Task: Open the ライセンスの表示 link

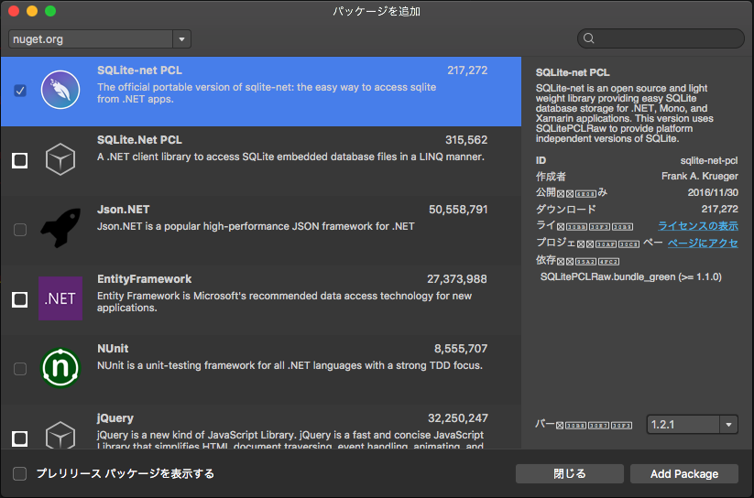Action: (x=698, y=226)
